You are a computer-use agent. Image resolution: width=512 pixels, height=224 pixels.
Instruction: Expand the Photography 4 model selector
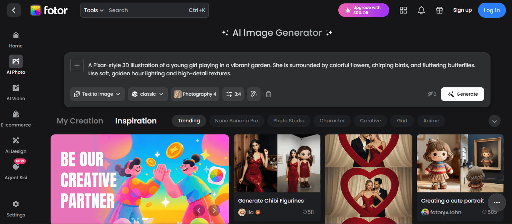[x=195, y=94]
